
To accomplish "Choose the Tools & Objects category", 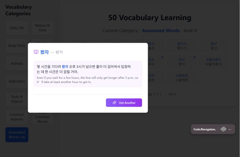I will [17, 99].
